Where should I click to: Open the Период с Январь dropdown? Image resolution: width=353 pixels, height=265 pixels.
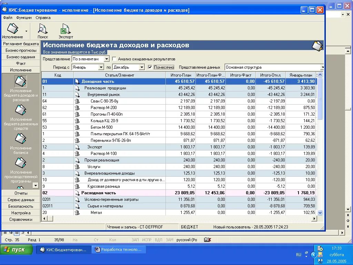click(101, 67)
